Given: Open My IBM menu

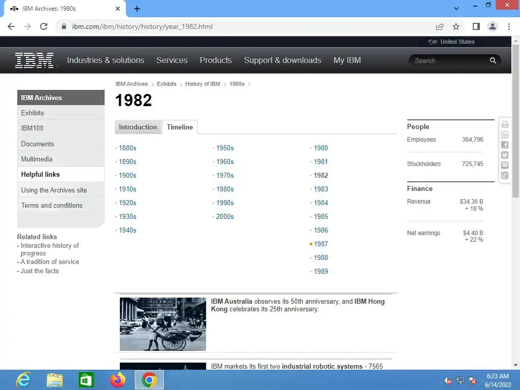Looking at the screenshot, I should pyautogui.click(x=347, y=60).
